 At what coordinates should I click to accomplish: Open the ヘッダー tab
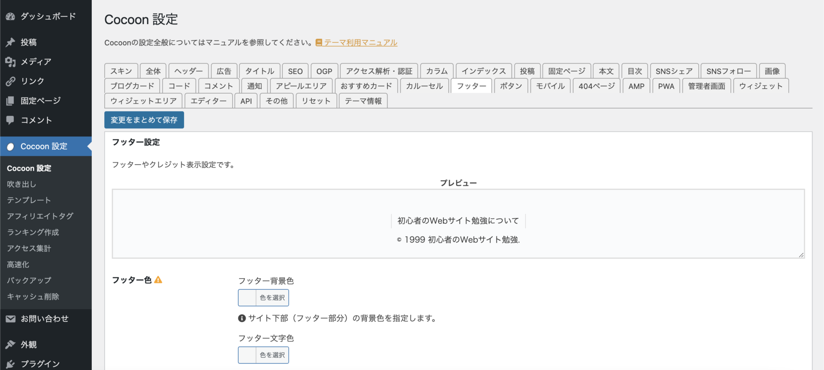189,71
